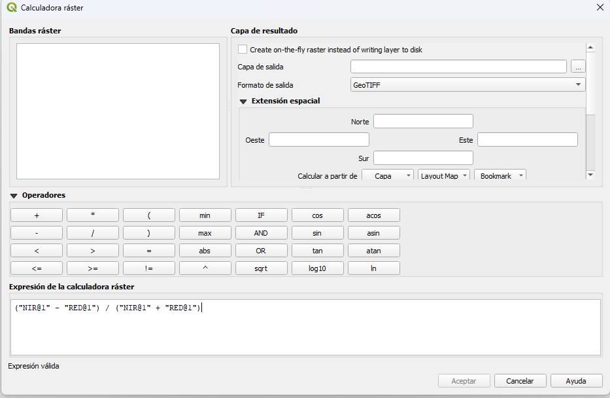Insert the IF operator

click(x=262, y=215)
